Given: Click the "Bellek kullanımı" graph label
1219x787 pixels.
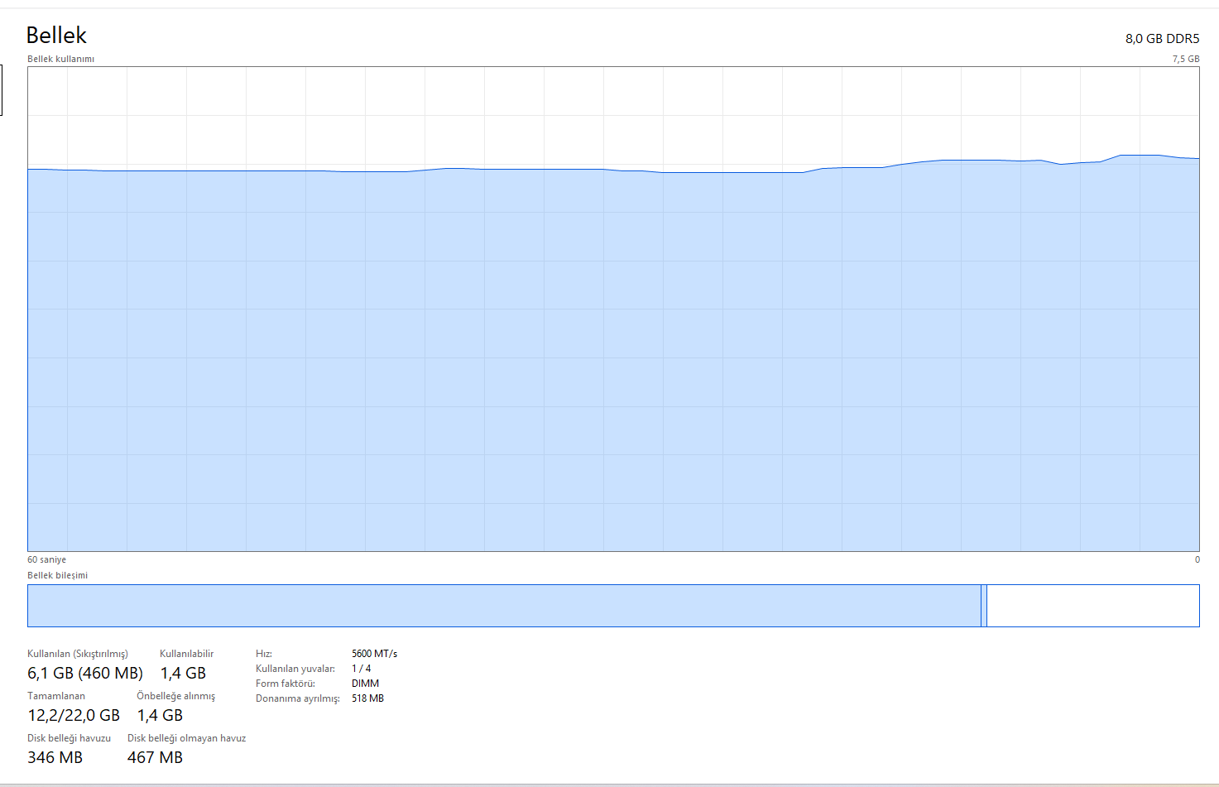Looking at the screenshot, I should 60,59.
